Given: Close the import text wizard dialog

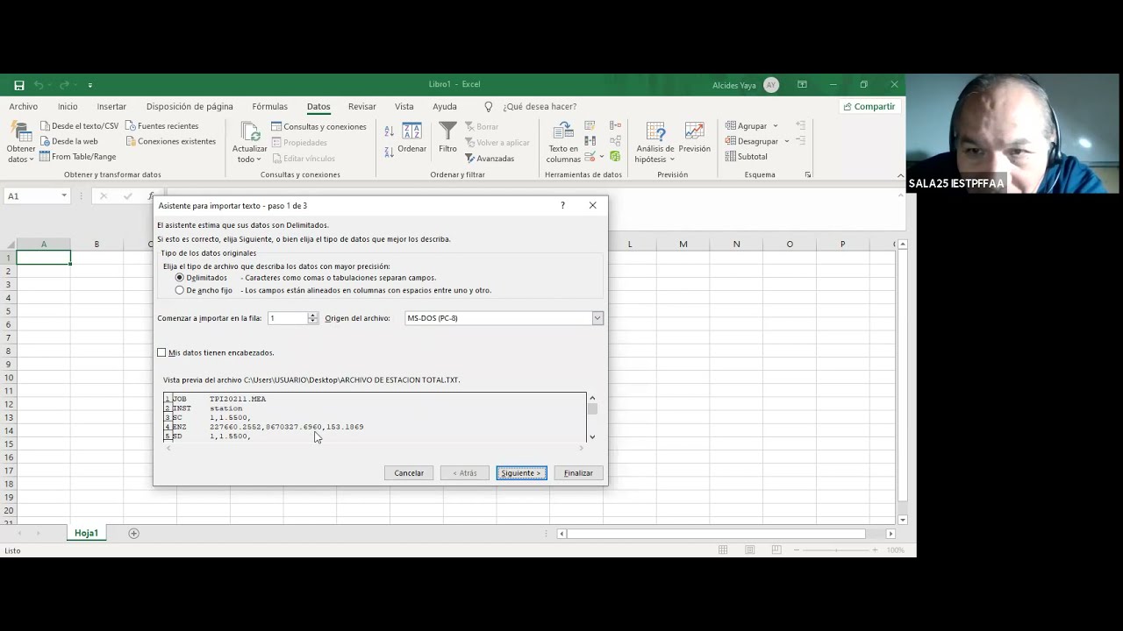Looking at the screenshot, I should (x=592, y=205).
